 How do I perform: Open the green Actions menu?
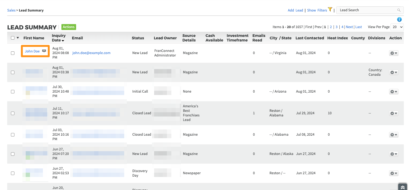(x=69, y=27)
